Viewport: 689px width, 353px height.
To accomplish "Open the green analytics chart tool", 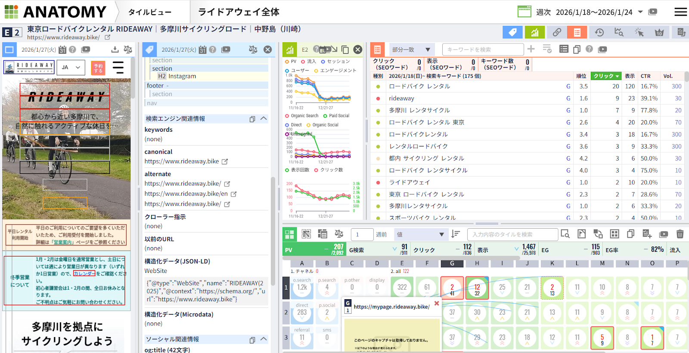I will 534,32.
